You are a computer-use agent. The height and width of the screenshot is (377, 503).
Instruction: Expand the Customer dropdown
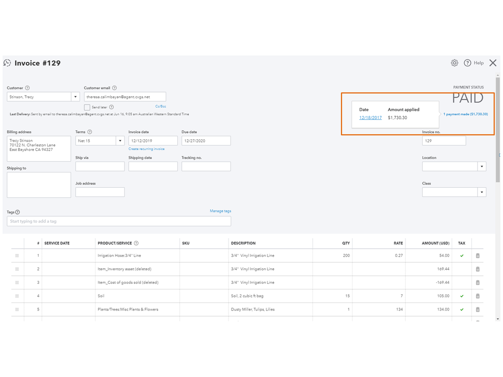76,97
